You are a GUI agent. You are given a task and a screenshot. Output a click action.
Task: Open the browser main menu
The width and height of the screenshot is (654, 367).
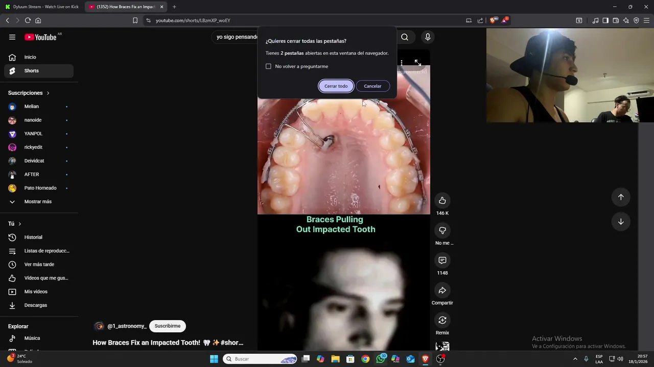tap(646, 20)
